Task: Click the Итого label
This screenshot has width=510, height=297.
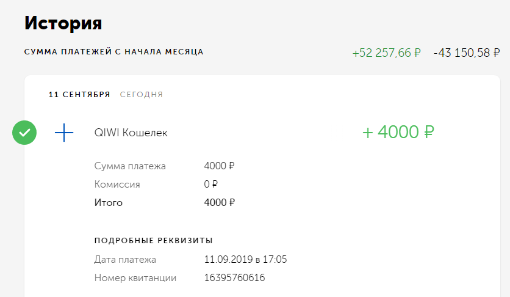Action: pyautogui.click(x=109, y=202)
